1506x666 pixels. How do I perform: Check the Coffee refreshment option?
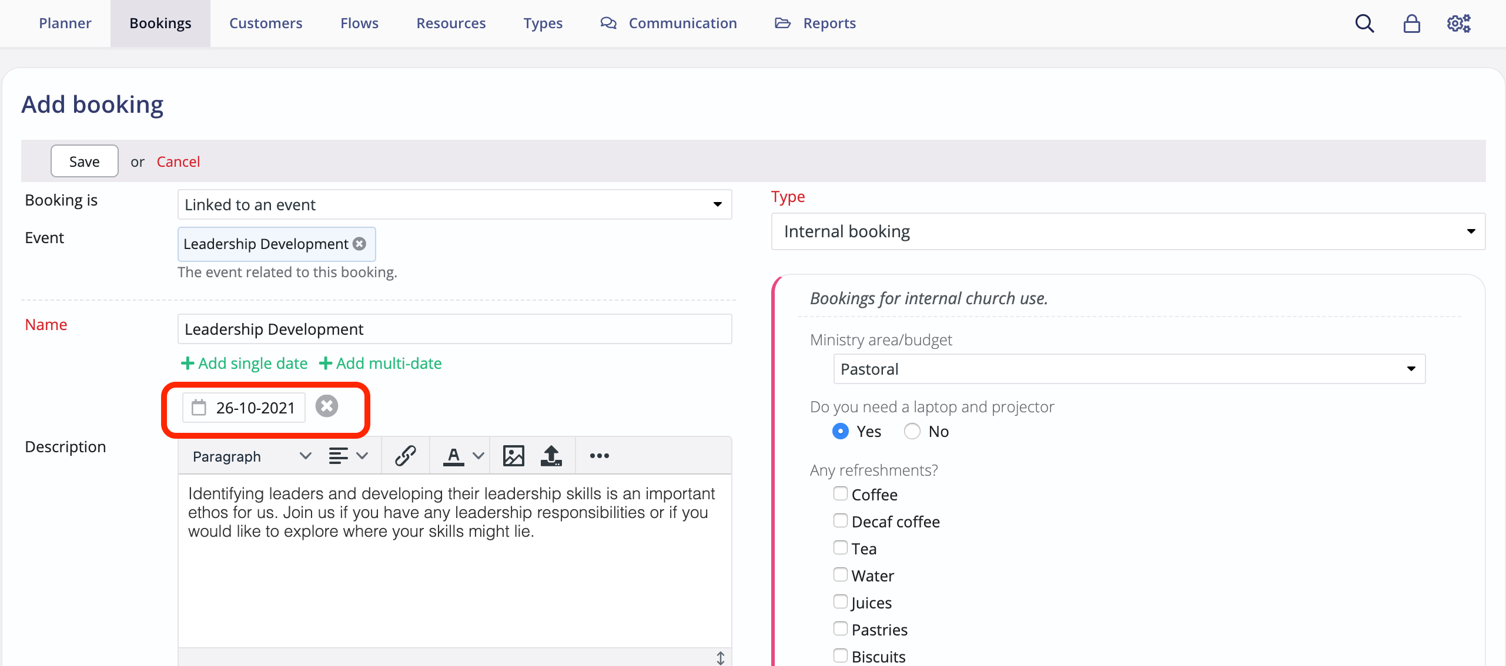(840, 493)
